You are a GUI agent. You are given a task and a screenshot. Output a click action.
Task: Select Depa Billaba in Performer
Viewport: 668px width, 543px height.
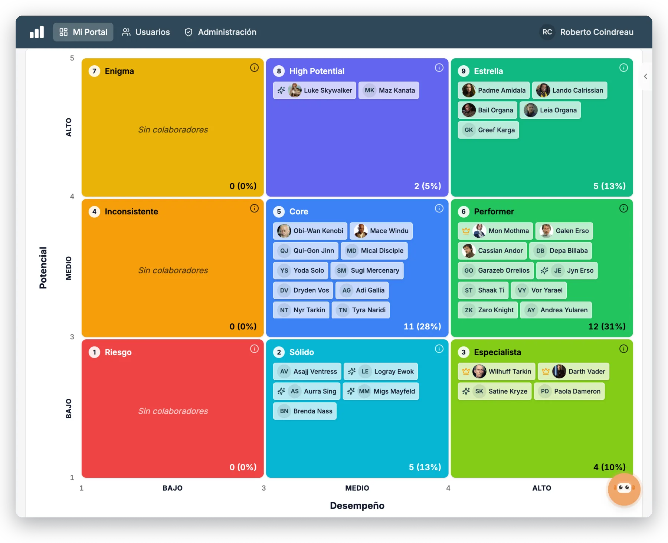click(561, 251)
